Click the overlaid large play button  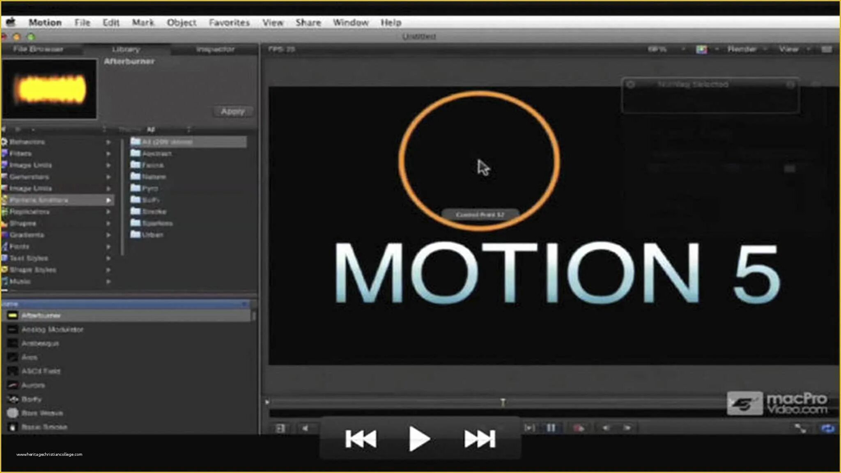tap(419, 439)
